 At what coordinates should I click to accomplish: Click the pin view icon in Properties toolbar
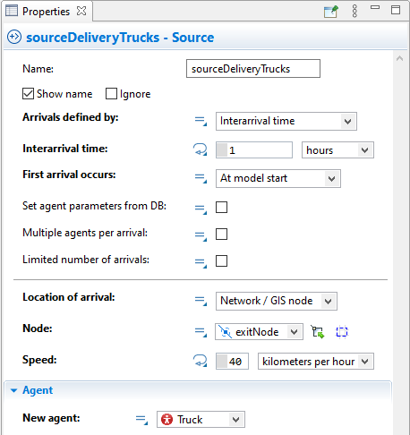tap(331, 12)
